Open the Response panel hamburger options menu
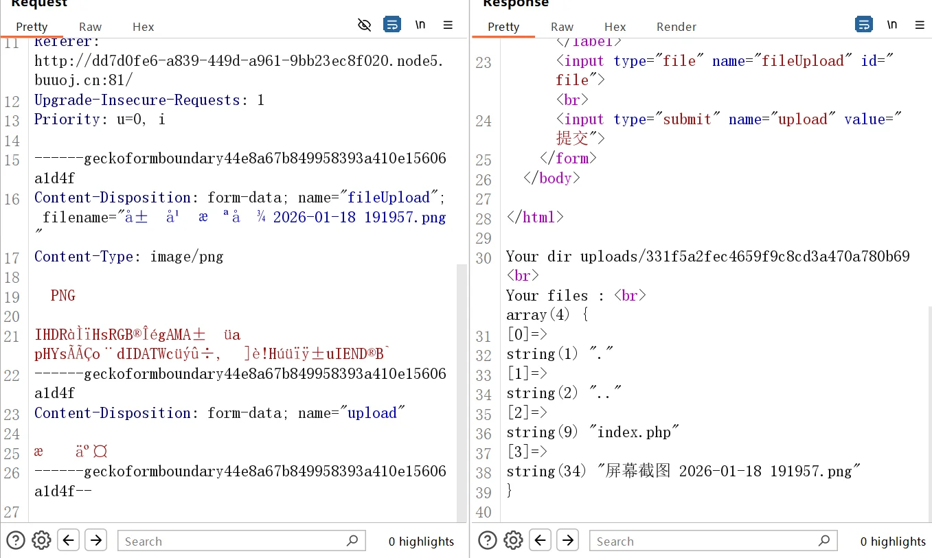The width and height of the screenshot is (932, 558). click(x=920, y=25)
